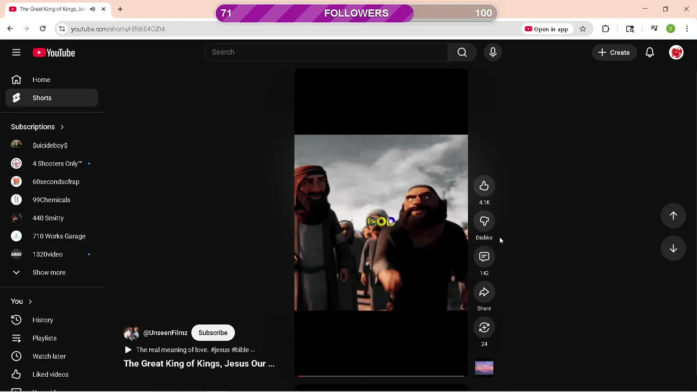Go to the previous Short with up arrow
This screenshot has width=697, height=392.
click(673, 216)
